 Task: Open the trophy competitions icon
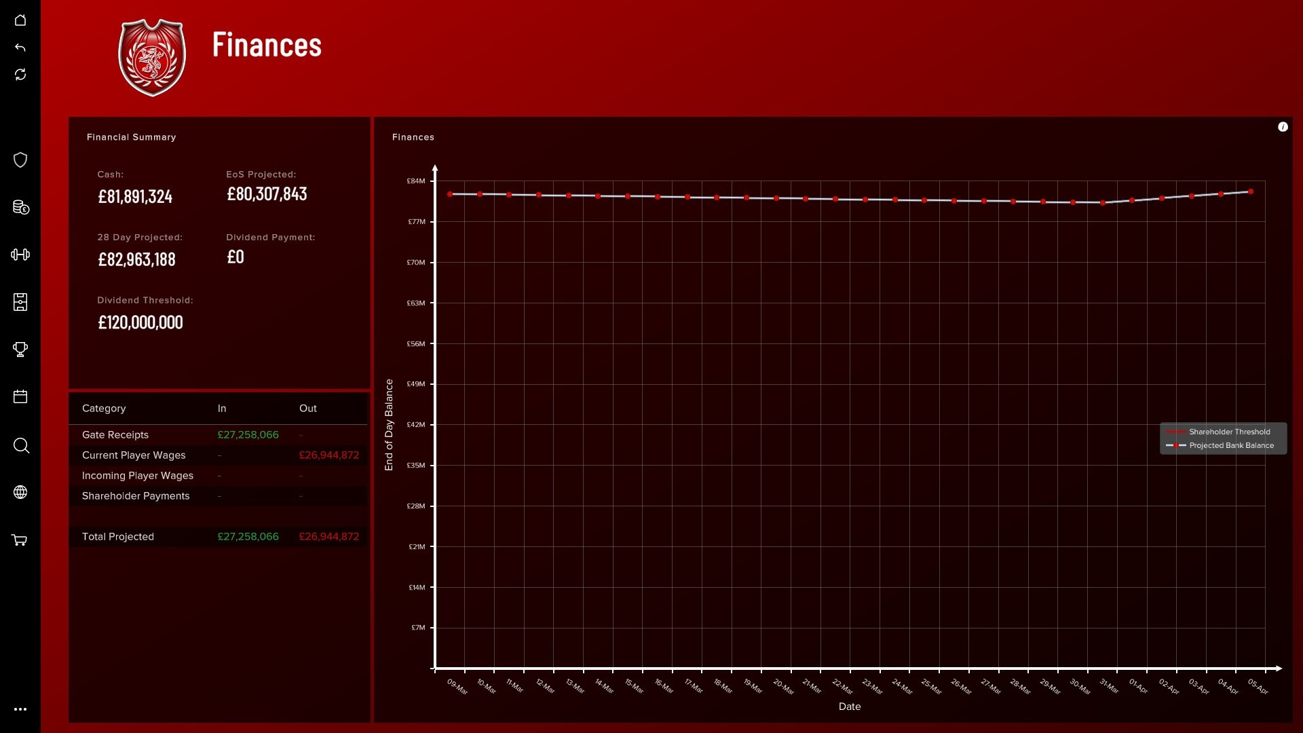click(20, 350)
